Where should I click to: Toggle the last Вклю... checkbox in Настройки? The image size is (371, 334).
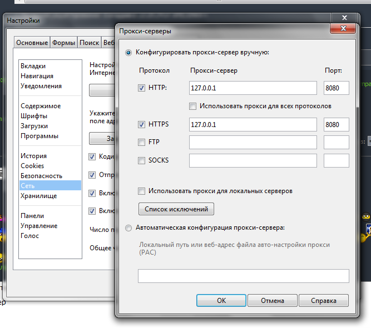[92, 211]
